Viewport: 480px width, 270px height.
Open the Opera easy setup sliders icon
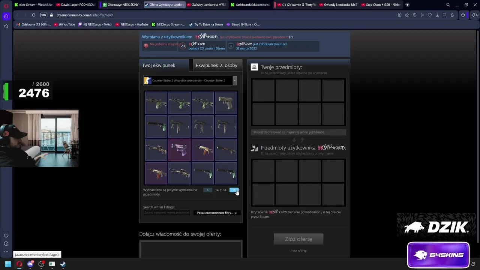click(x=445, y=15)
